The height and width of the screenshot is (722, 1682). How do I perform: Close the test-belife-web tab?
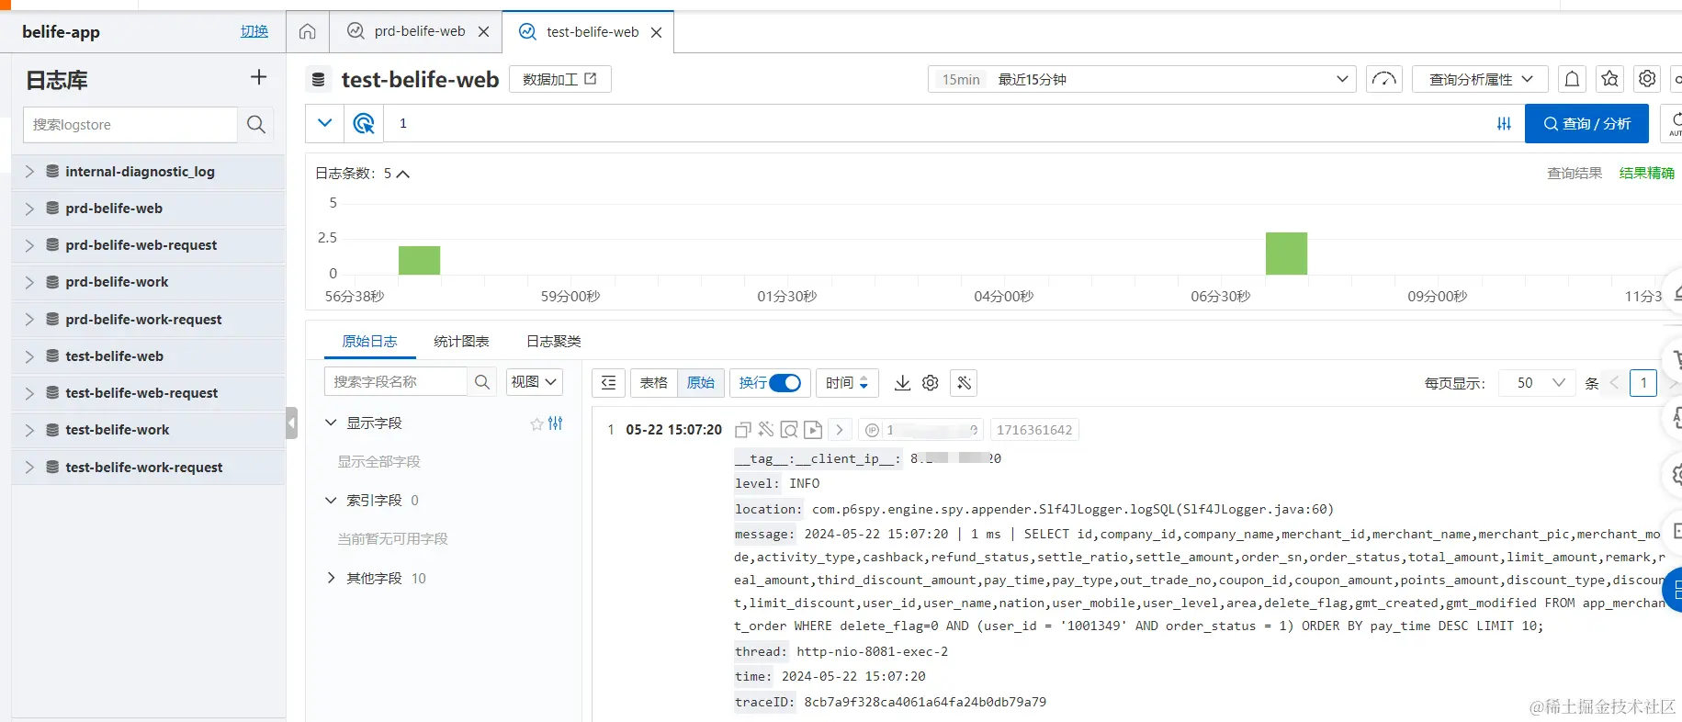click(656, 33)
